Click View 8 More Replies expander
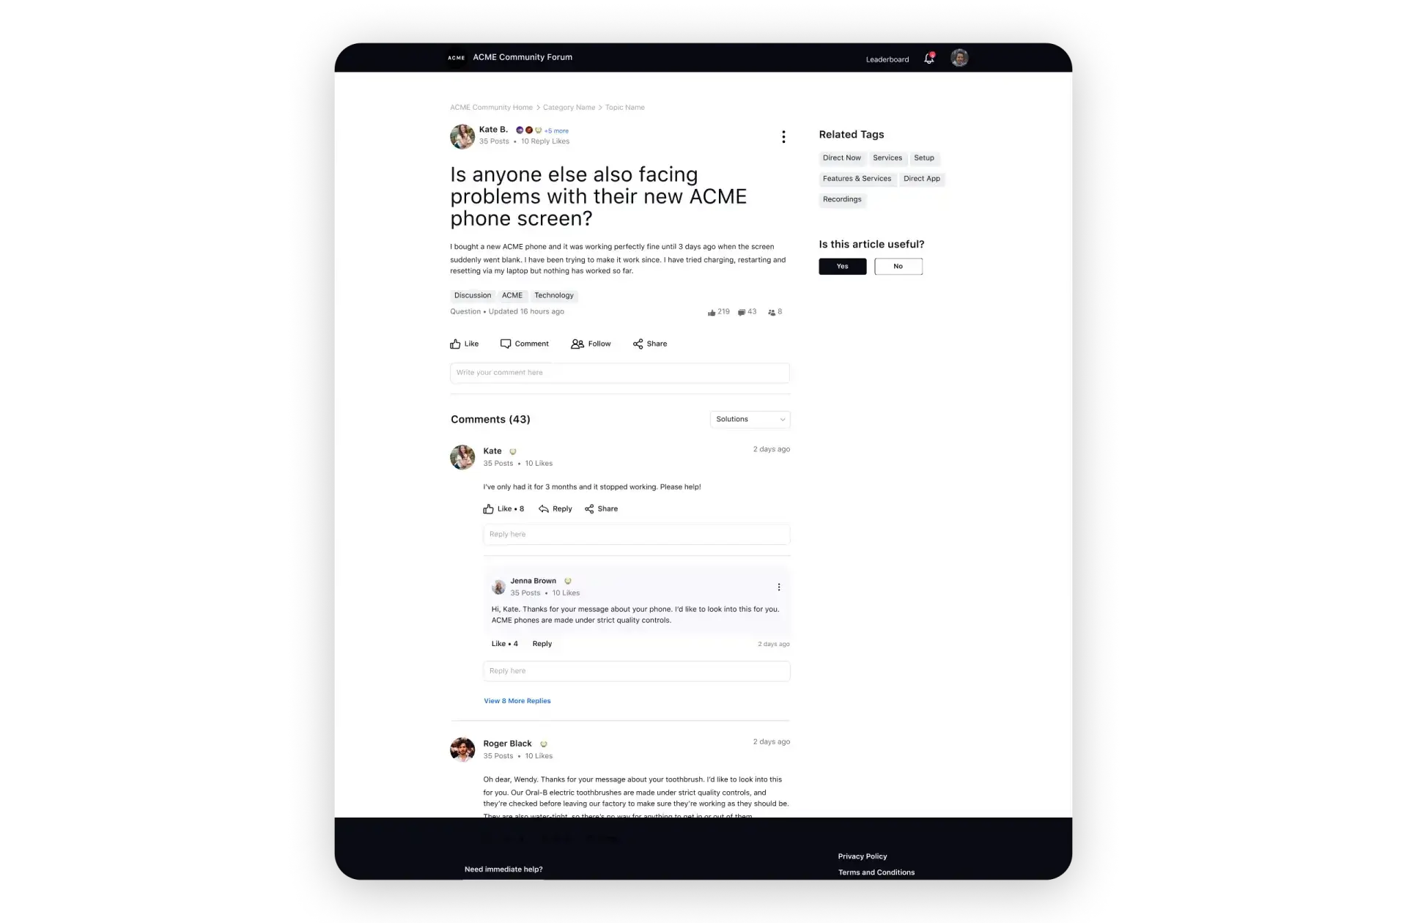1407x923 pixels. coord(517,700)
